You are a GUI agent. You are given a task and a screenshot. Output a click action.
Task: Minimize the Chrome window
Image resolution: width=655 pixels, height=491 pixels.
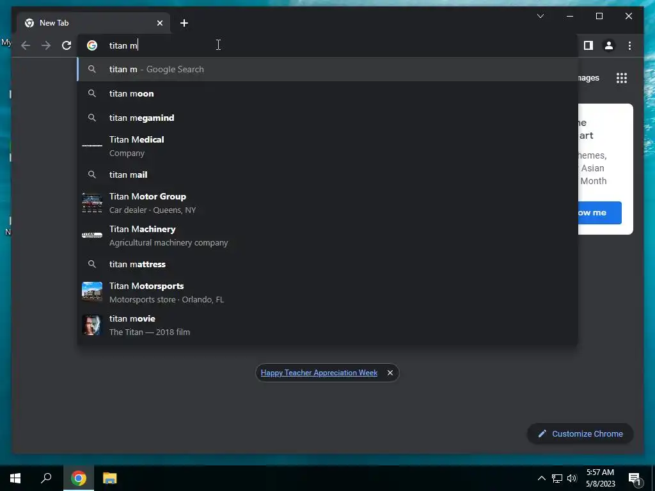point(570,16)
